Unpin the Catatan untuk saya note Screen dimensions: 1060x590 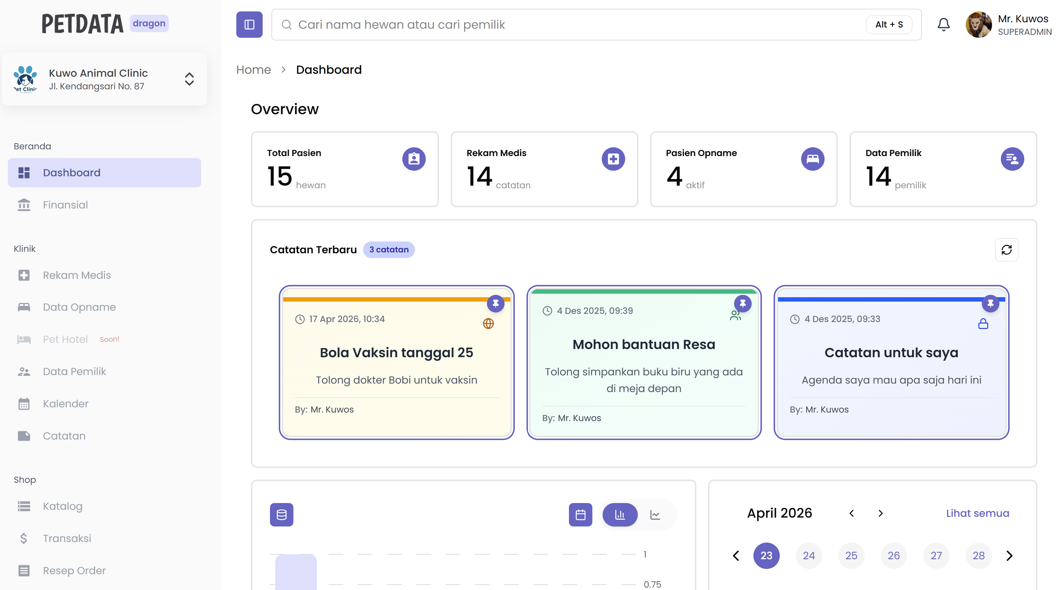991,304
